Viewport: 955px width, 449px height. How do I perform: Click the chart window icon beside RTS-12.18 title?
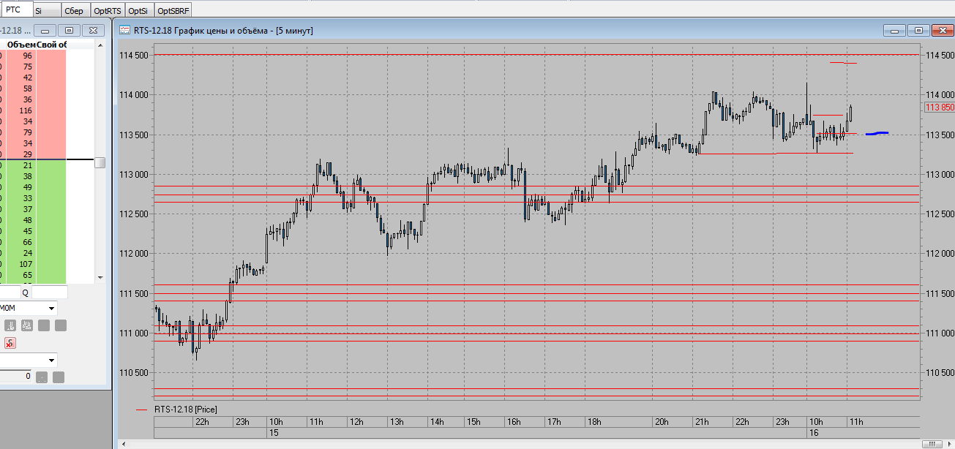point(124,30)
